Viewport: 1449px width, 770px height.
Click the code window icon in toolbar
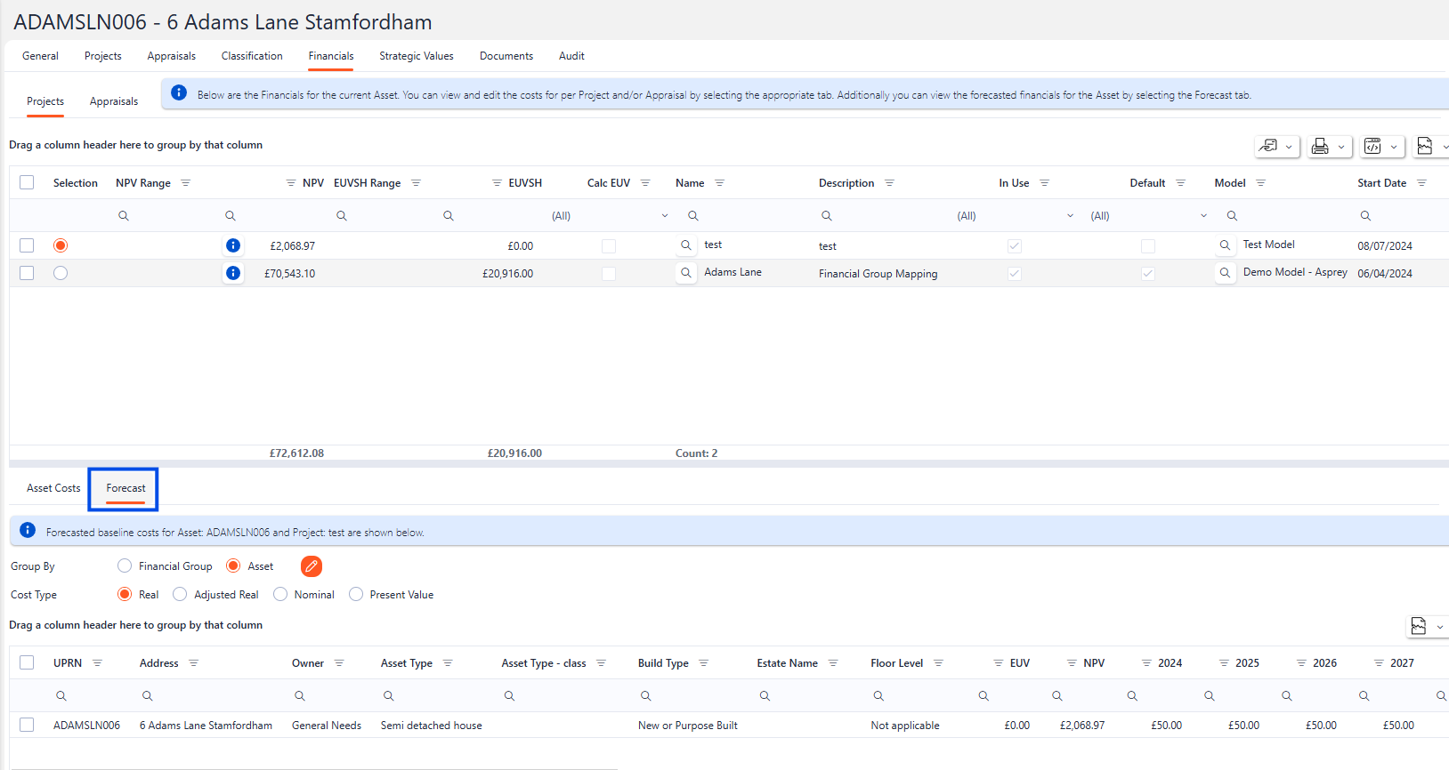[x=1373, y=147]
